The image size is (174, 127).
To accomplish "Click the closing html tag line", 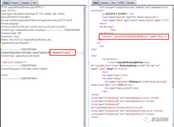I will (95, 117).
